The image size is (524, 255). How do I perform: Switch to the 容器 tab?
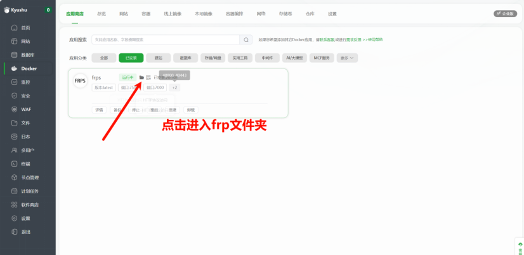[146, 14]
